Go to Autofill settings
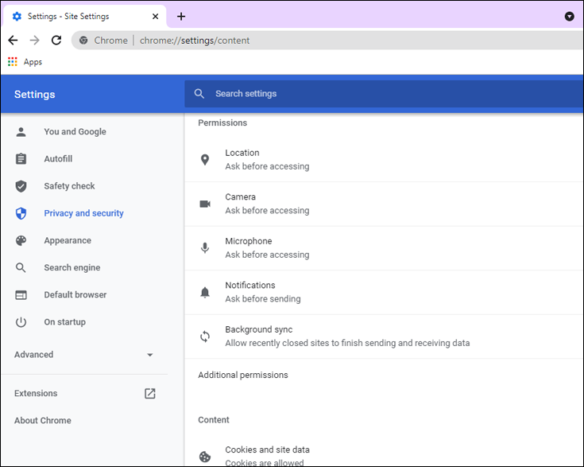This screenshot has width=584, height=467. click(58, 159)
